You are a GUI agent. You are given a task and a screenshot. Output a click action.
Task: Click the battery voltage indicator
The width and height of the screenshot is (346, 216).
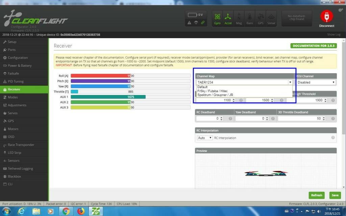[x=195, y=15]
